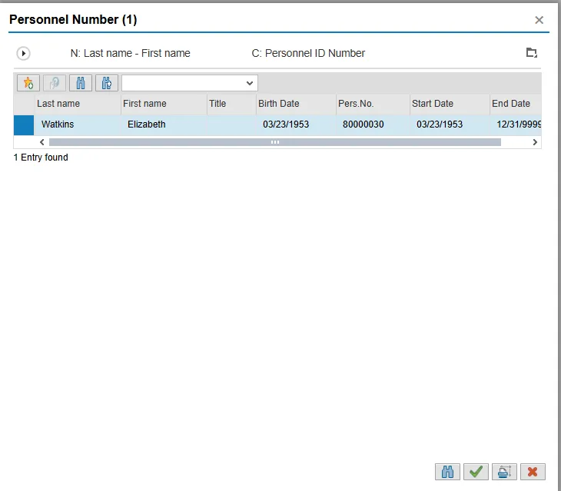Open new search with bottom binoculars button
Viewport: 561px width, 491px height.
[x=447, y=472]
